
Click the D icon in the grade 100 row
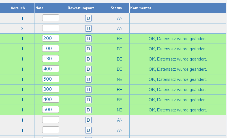[x=88, y=49]
